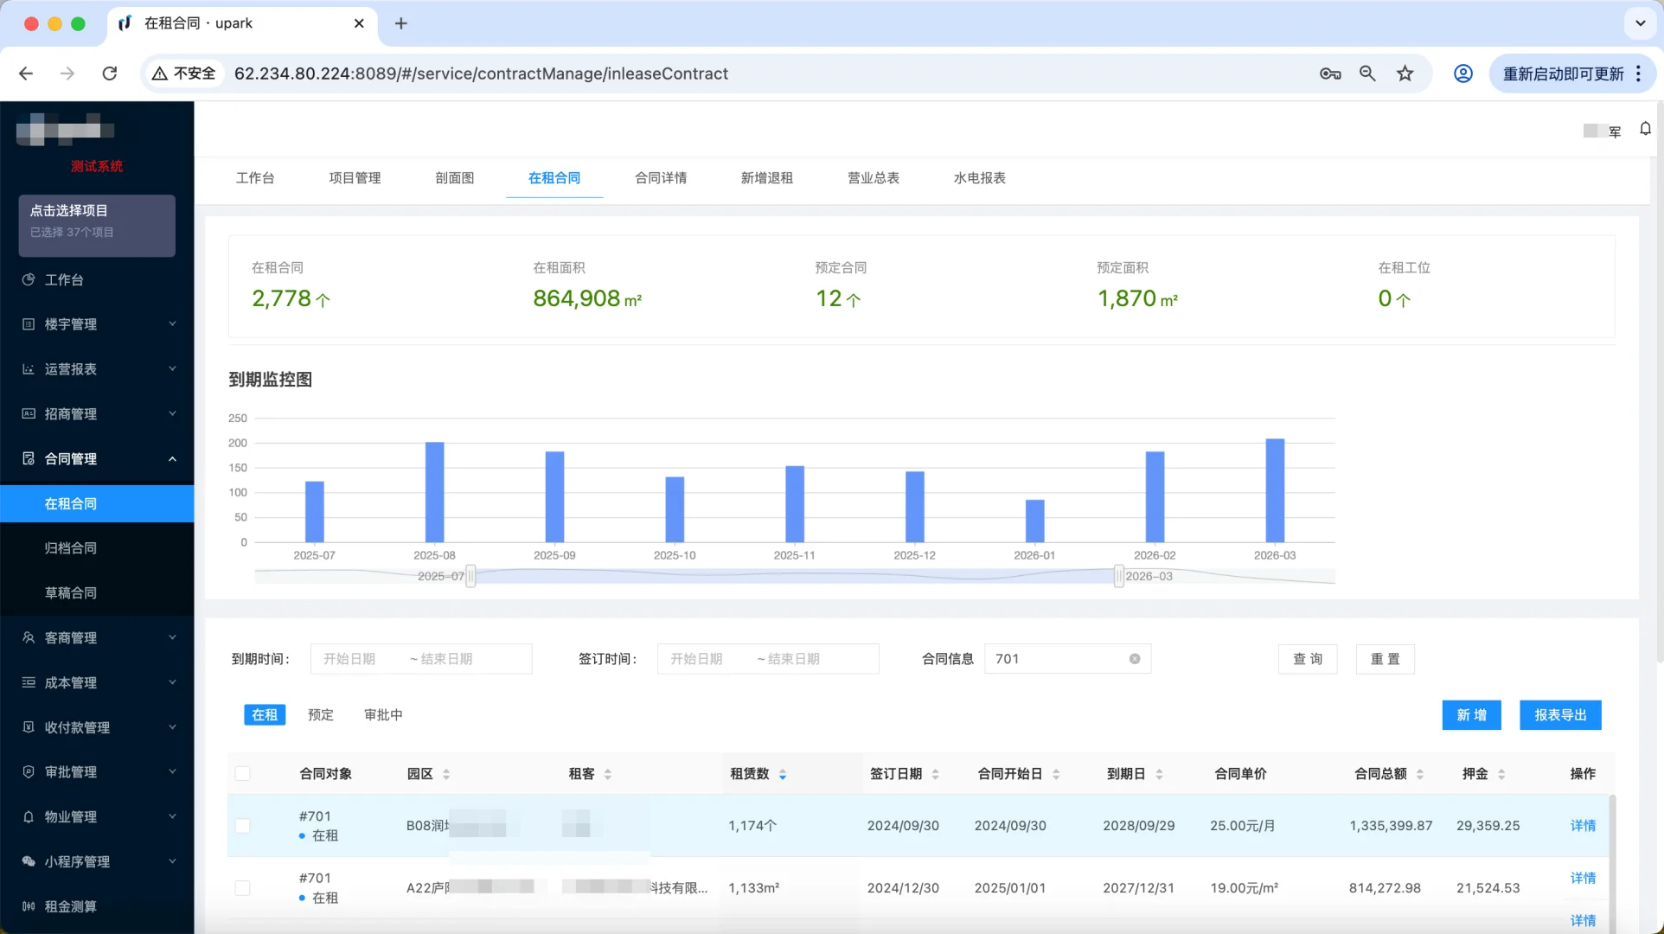Open the 审批管理 sidebar icon

[29, 771]
